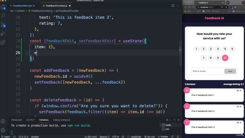Click the Ln, Col cursor position indicator
This screenshot has width=245, height=138.
[x=91, y=136]
